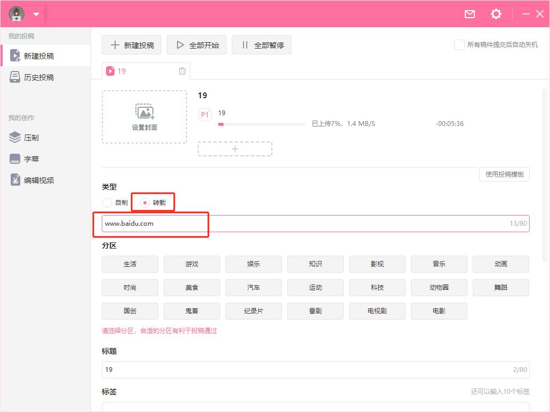Image resolution: width=550 pixels, height=412 pixels.
Task: Click the 使用投稿模板 button
Action: point(504,174)
